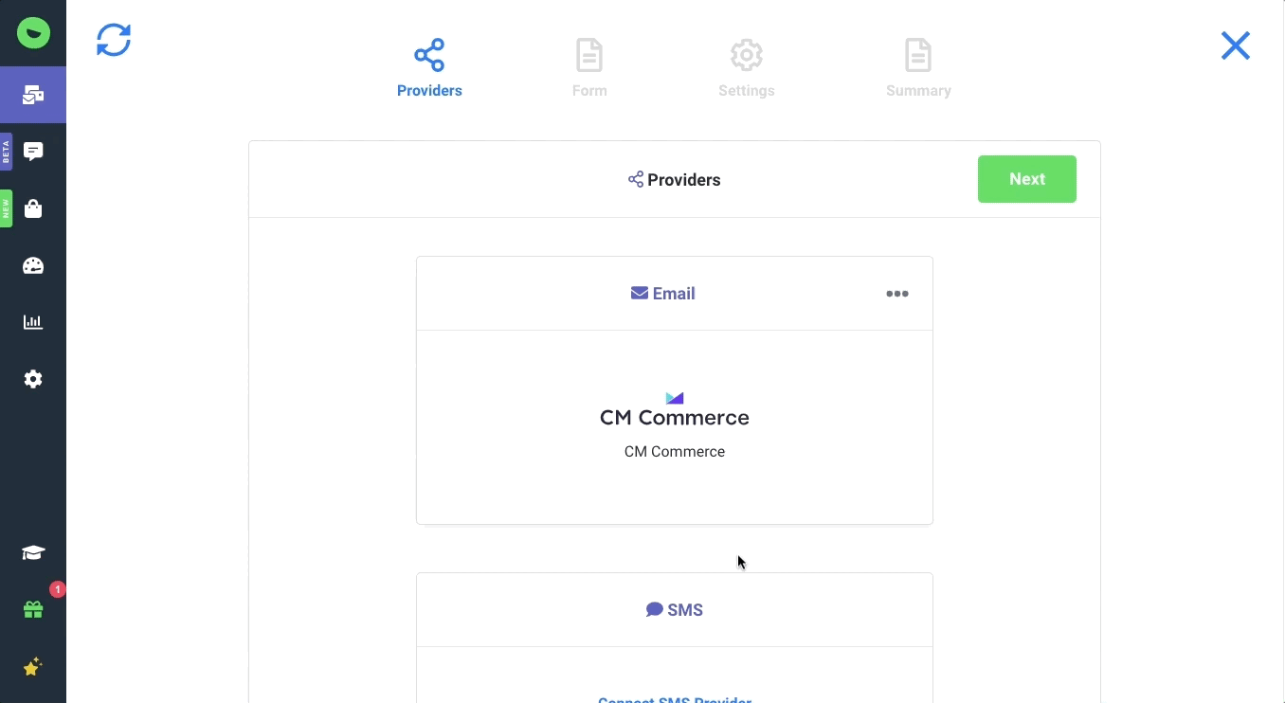Click the refresh icon near top left
Screen dimensions: 1285x703
tap(114, 40)
